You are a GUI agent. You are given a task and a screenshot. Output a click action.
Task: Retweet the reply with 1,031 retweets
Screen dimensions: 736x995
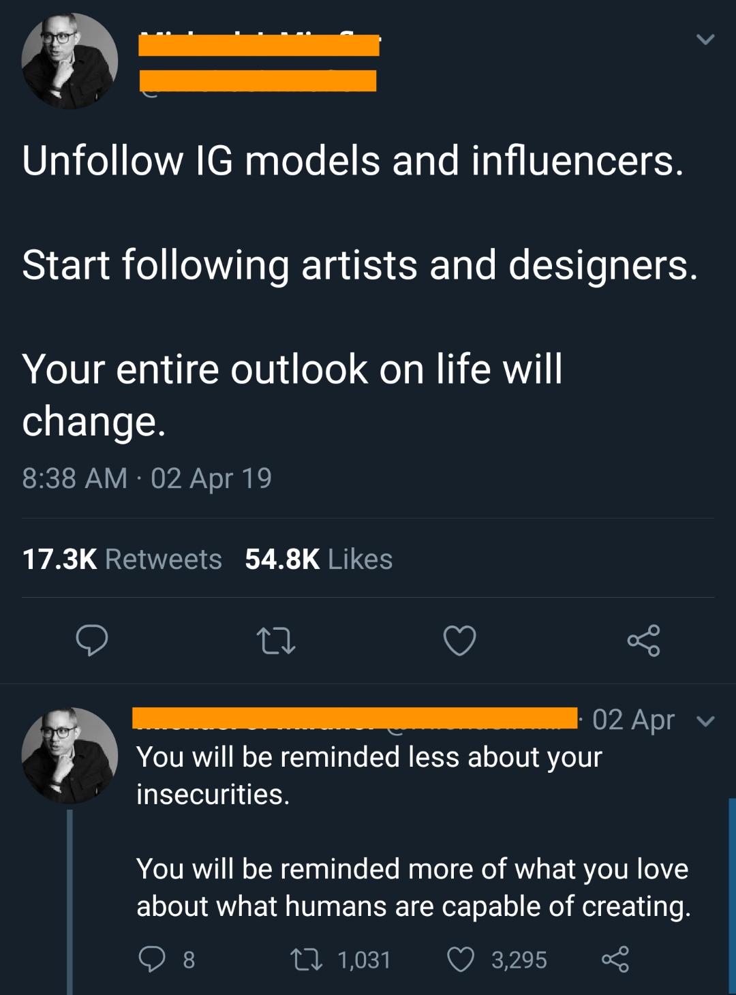(x=301, y=960)
